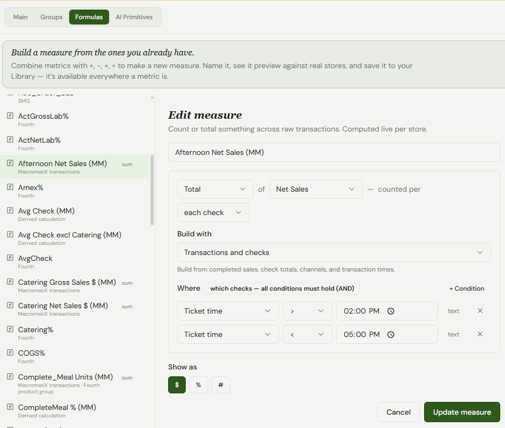Select Afternoon Net Sales (MM) in list
Viewport: 505px width, 428px height.
click(75, 167)
